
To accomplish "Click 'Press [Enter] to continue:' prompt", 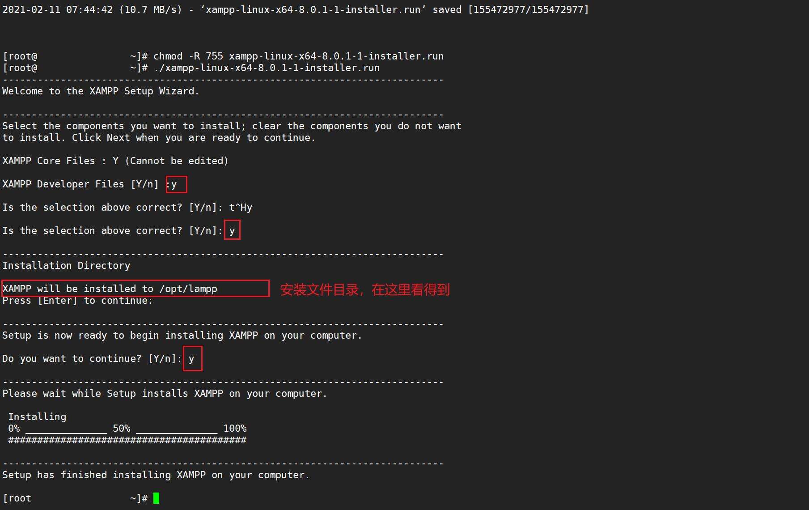I will point(77,301).
